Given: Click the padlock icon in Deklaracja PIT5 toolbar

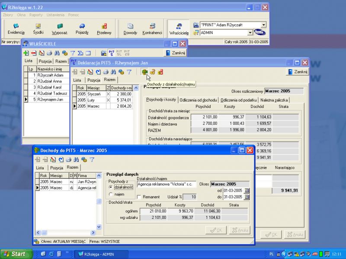Looking at the screenshot, I should 153,72.
